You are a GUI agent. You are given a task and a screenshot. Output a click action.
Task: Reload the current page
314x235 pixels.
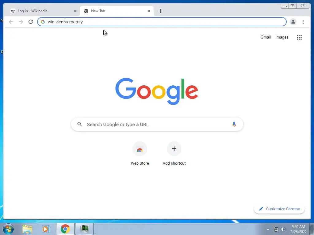tap(31, 22)
